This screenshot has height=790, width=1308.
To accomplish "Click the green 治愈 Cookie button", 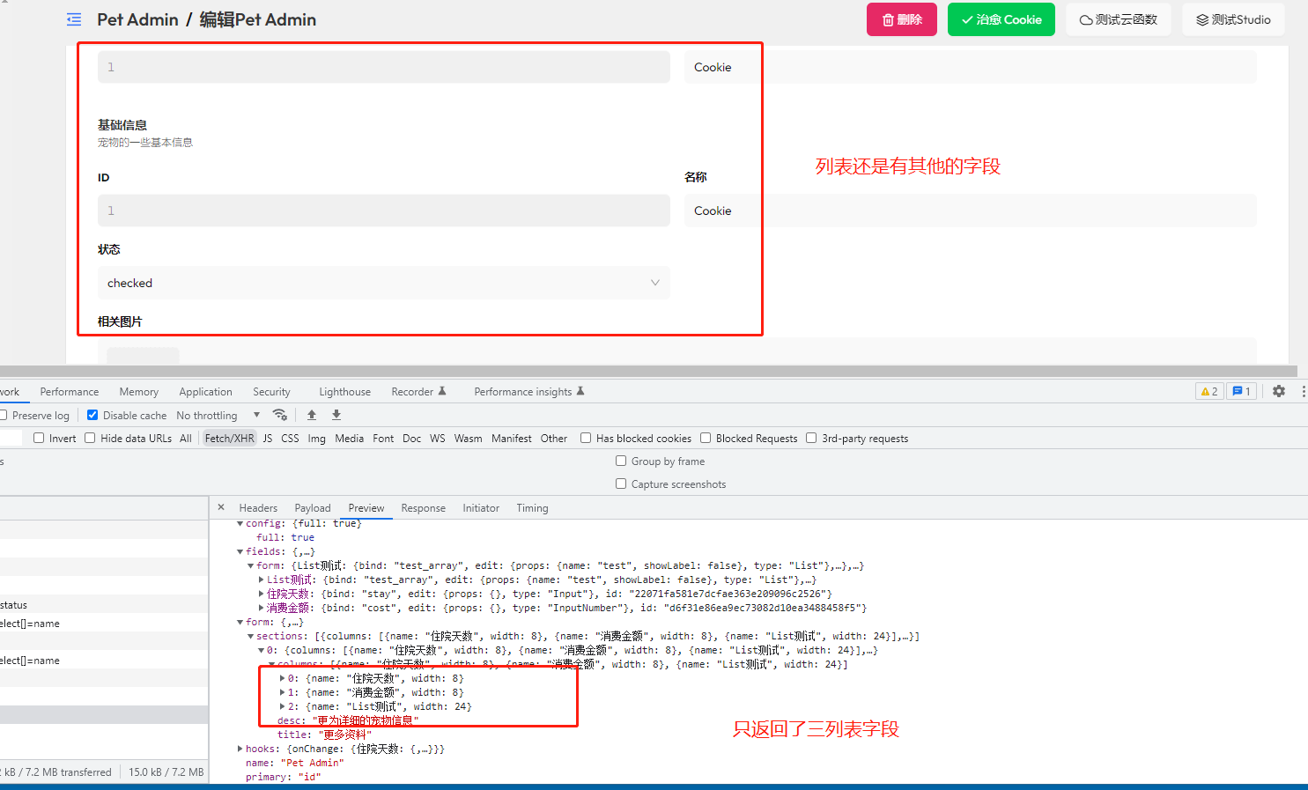I will pyautogui.click(x=1001, y=19).
